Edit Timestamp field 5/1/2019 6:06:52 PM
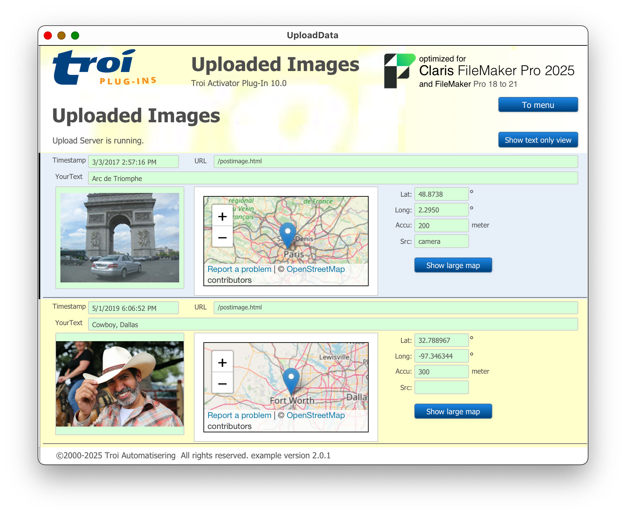Viewport: 626px width, 515px height. (133, 308)
